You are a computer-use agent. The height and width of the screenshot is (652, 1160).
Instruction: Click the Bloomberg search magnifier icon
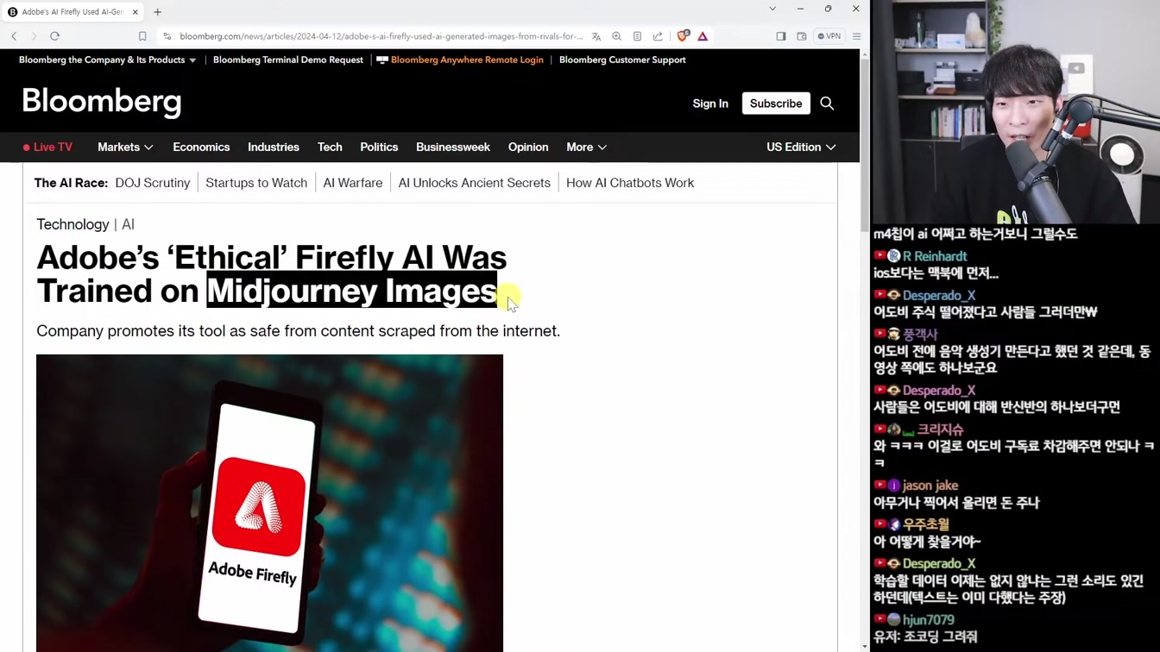(827, 103)
